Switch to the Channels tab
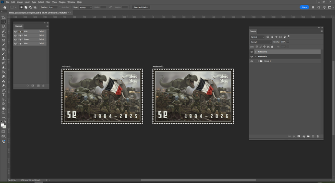Viewport: 335px width, 183px height. coord(19,26)
